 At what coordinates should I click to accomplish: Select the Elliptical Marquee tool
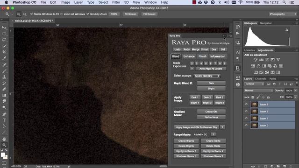[x=4, y=34]
